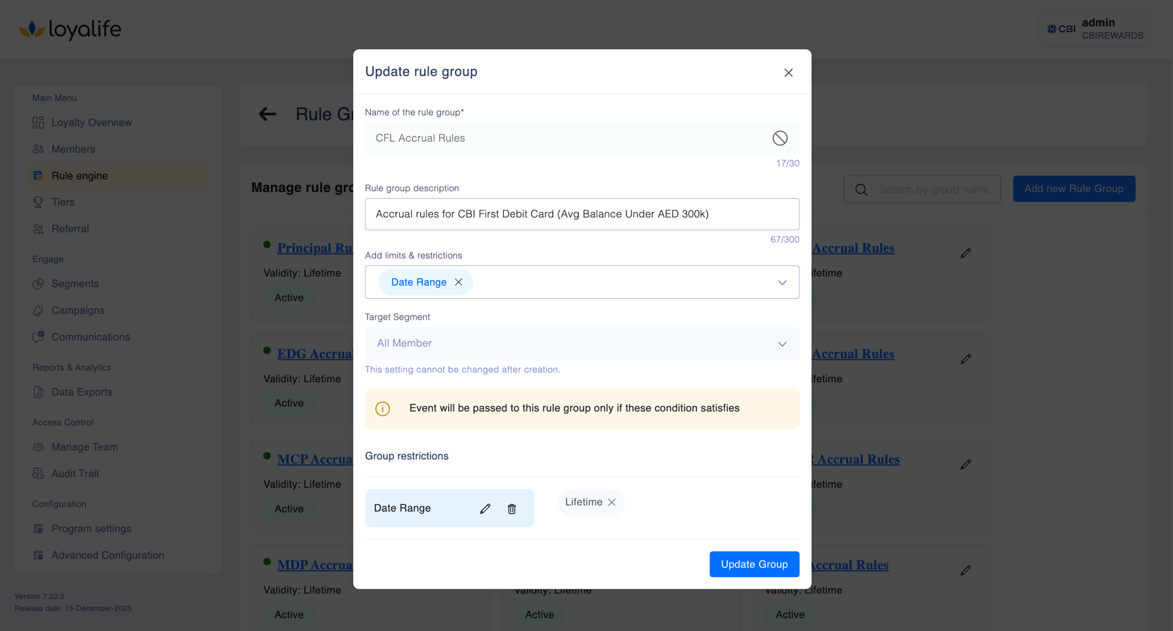Open Referral section
This screenshot has height=631, width=1173.
tap(70, 229)
